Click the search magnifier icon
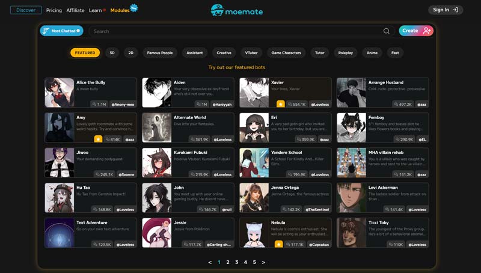The image size is (481, 273). [x=387, y=31]
